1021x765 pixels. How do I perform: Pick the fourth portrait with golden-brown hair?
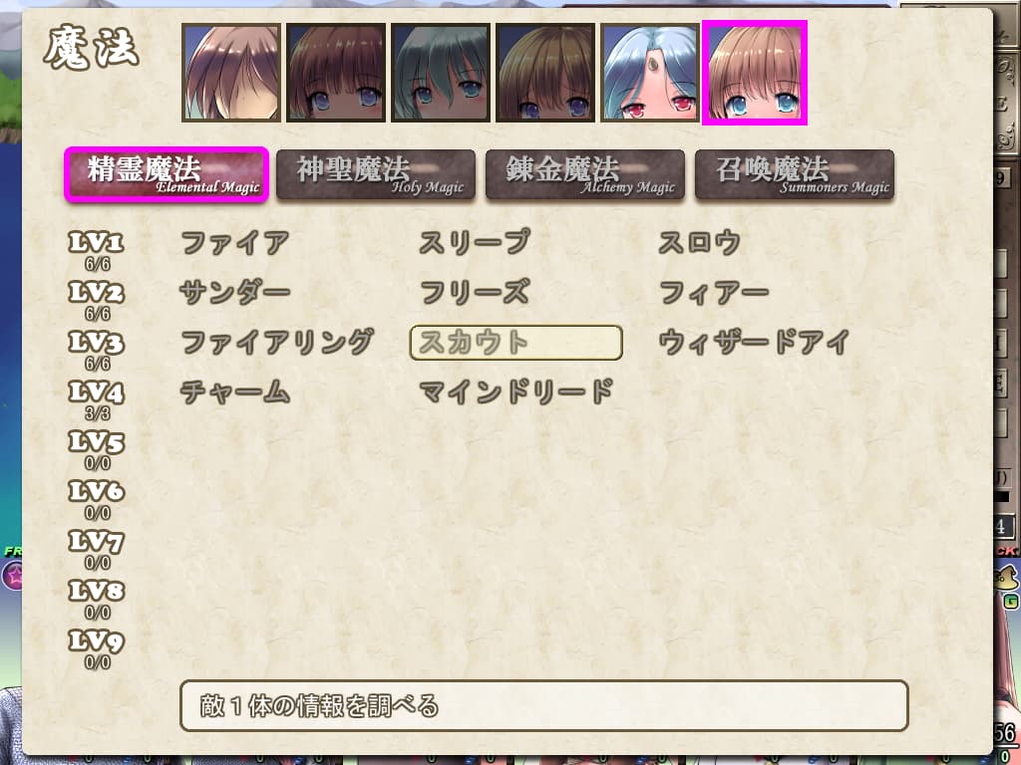545,73
